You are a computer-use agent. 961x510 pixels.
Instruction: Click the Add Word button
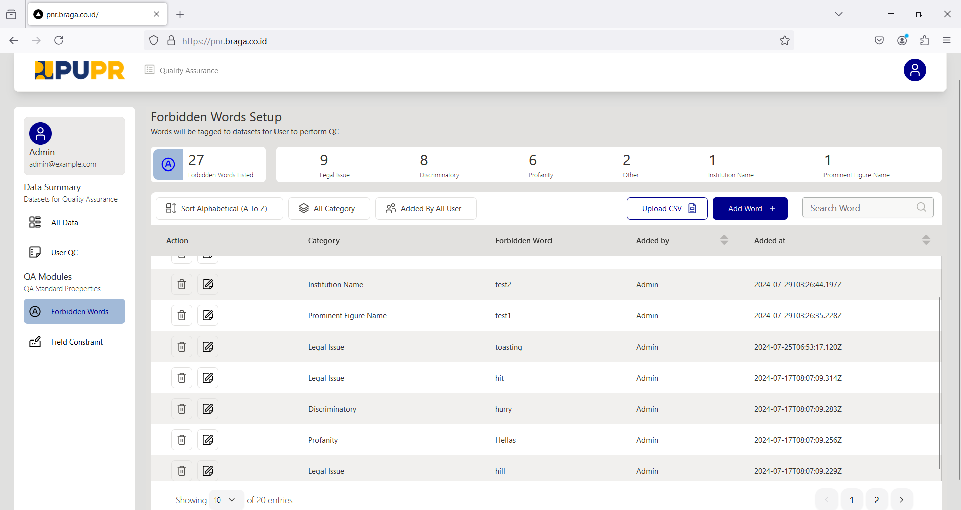pyautogui.click(x=750, y=208)
